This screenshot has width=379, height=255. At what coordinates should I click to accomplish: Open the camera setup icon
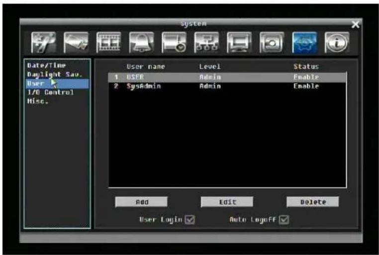(76, 42)
